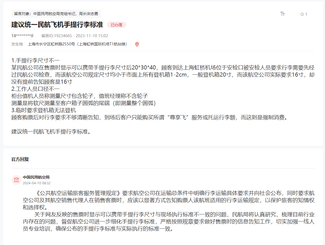
Task: Click the 留言对象 recipient tag
Action: click(56, 14)
